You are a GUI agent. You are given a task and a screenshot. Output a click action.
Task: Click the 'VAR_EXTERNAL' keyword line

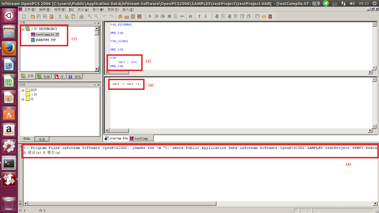(x=121, y=24)
